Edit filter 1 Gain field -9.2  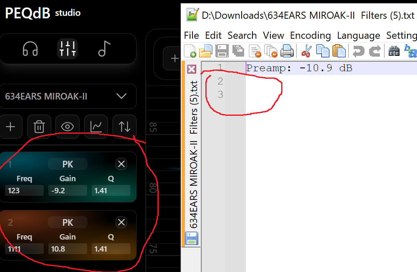67,191
